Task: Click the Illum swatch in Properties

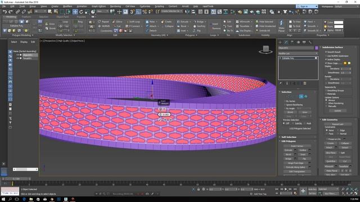Action: 339,26
